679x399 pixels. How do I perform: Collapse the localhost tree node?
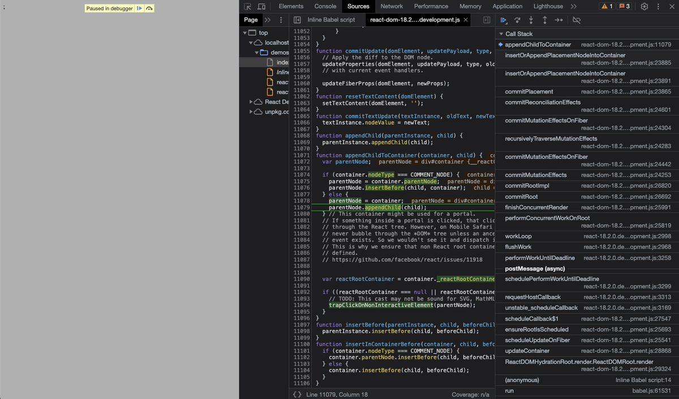(x=251, y=42)
